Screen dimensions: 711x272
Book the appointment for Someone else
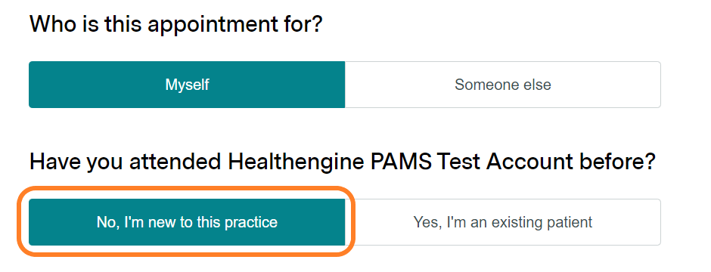coord(502,85)
